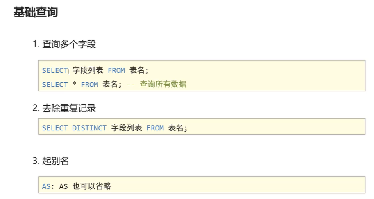374x199 pixels.
Task: Click the blue AS keyword
Action: pyautogui.click(x=46, y=186)
